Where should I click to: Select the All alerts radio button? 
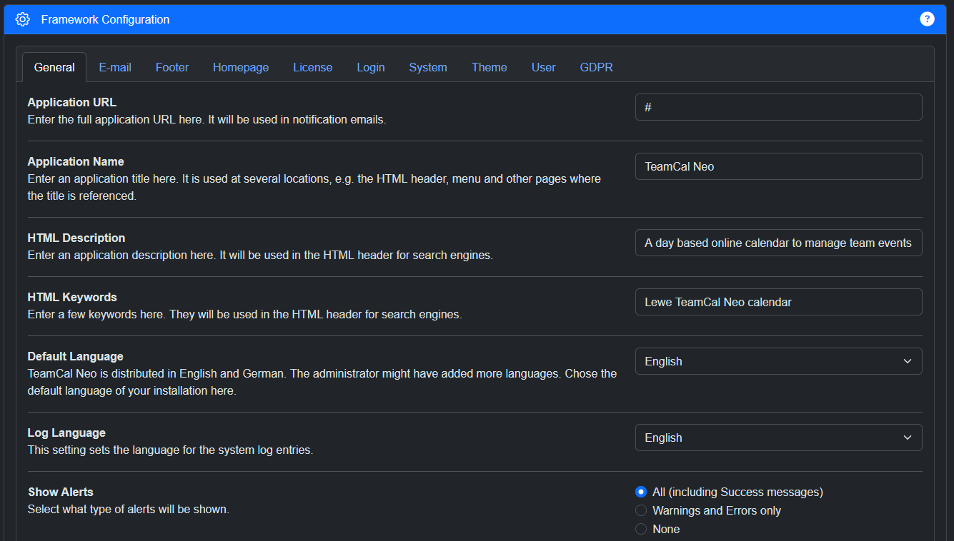coord(640,492)
